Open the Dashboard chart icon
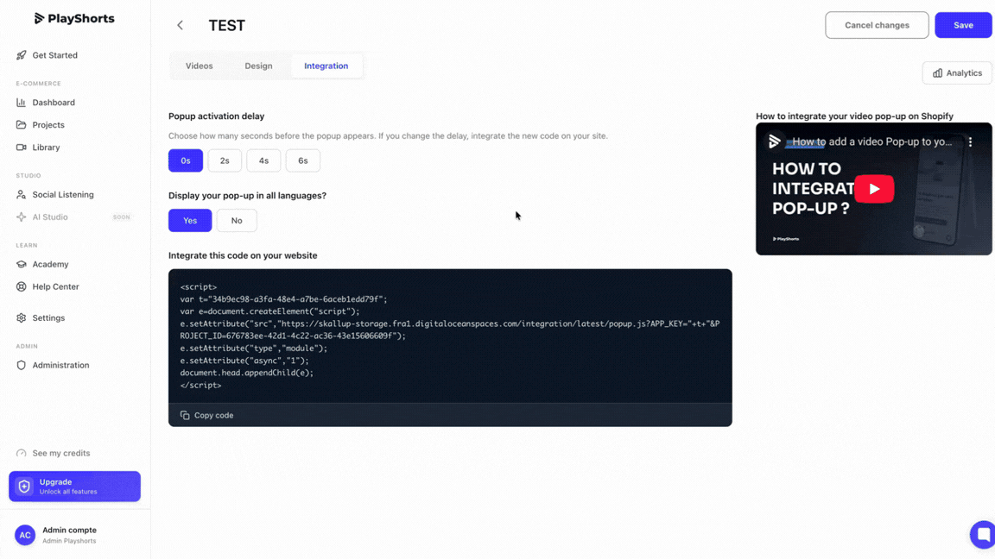The width and height of the screenshot is (995, 559). [x=21, y=102]
